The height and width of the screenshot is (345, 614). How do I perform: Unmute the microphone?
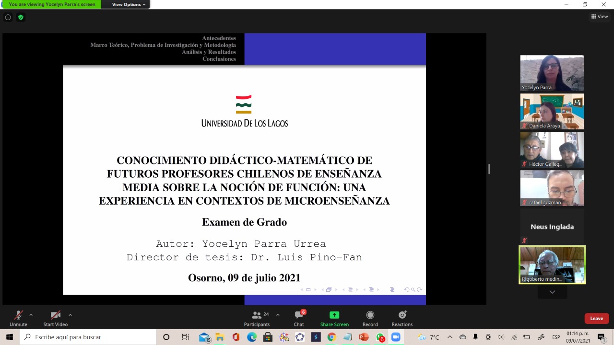click(x=18, y=319)
